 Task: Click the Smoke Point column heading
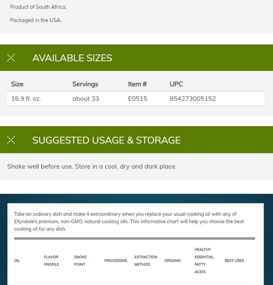click(80, 261)
